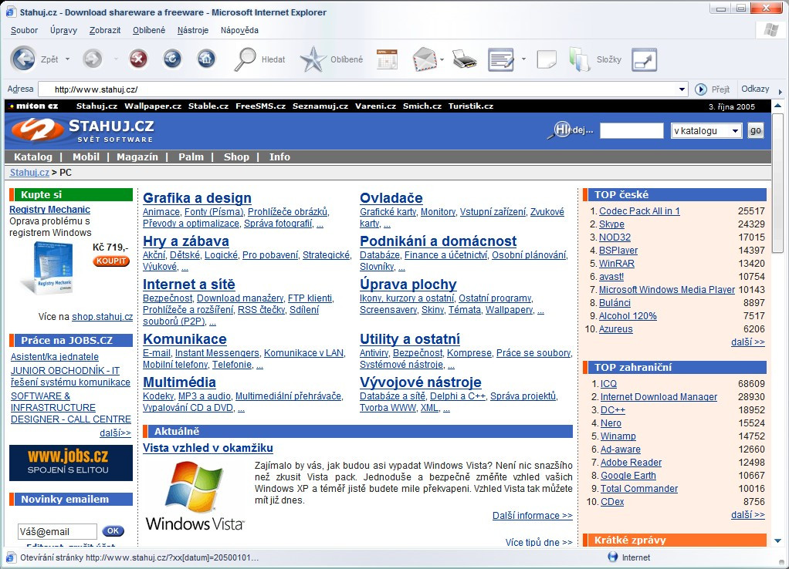Refresh the page using the reload icon
The width and height of the screenshot is (789, 569).
point(172,59)
